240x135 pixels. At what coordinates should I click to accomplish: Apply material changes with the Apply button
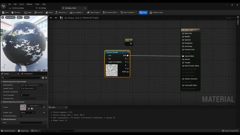tap(28, 12)
